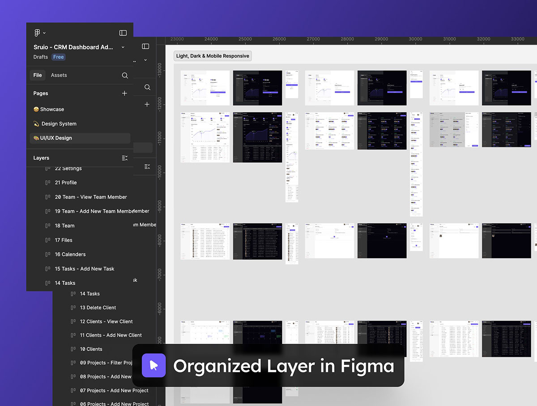Click the search icon beside the Assets tab
The image size is (537, 406).
(x=125, y=75)
